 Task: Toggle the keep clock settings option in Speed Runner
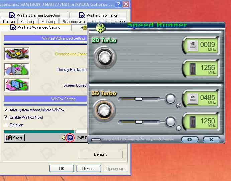pos(96,140)
